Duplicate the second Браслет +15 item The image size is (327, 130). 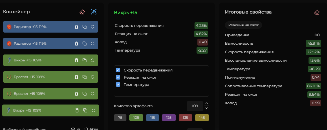[85, 94]
